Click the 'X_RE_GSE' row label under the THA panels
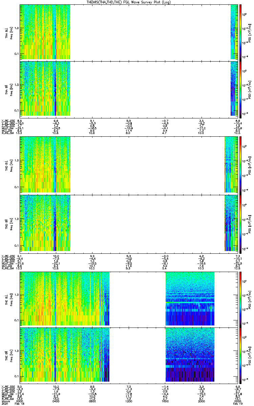 coord(8,120)
